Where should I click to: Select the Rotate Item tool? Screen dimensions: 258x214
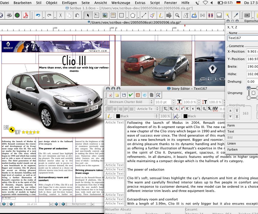pos(169,15)
